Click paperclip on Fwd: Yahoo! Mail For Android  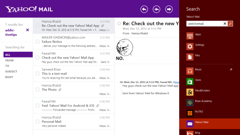point(98,106)
